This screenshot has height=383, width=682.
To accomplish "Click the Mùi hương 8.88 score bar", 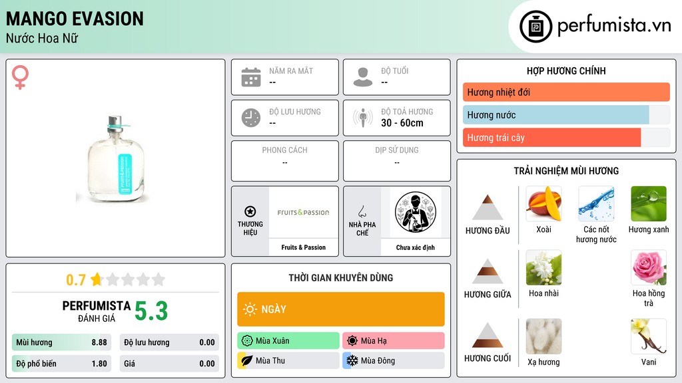I will click(62, 342).
